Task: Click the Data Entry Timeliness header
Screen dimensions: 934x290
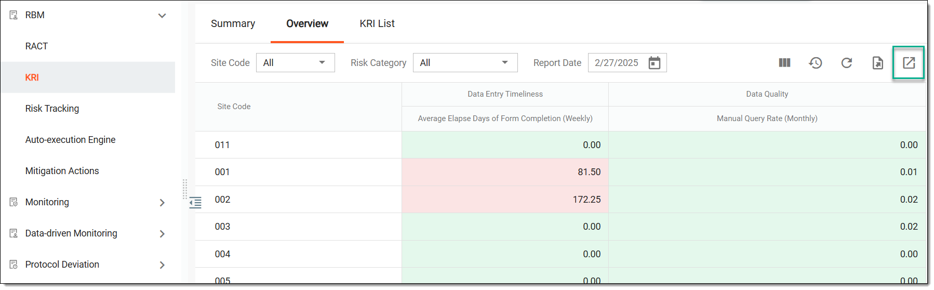Action: [x=505, y=94]
